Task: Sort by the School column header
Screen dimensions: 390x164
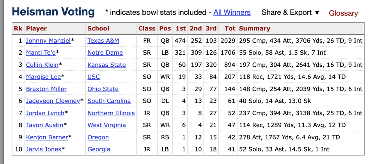Action: [98, 29]
